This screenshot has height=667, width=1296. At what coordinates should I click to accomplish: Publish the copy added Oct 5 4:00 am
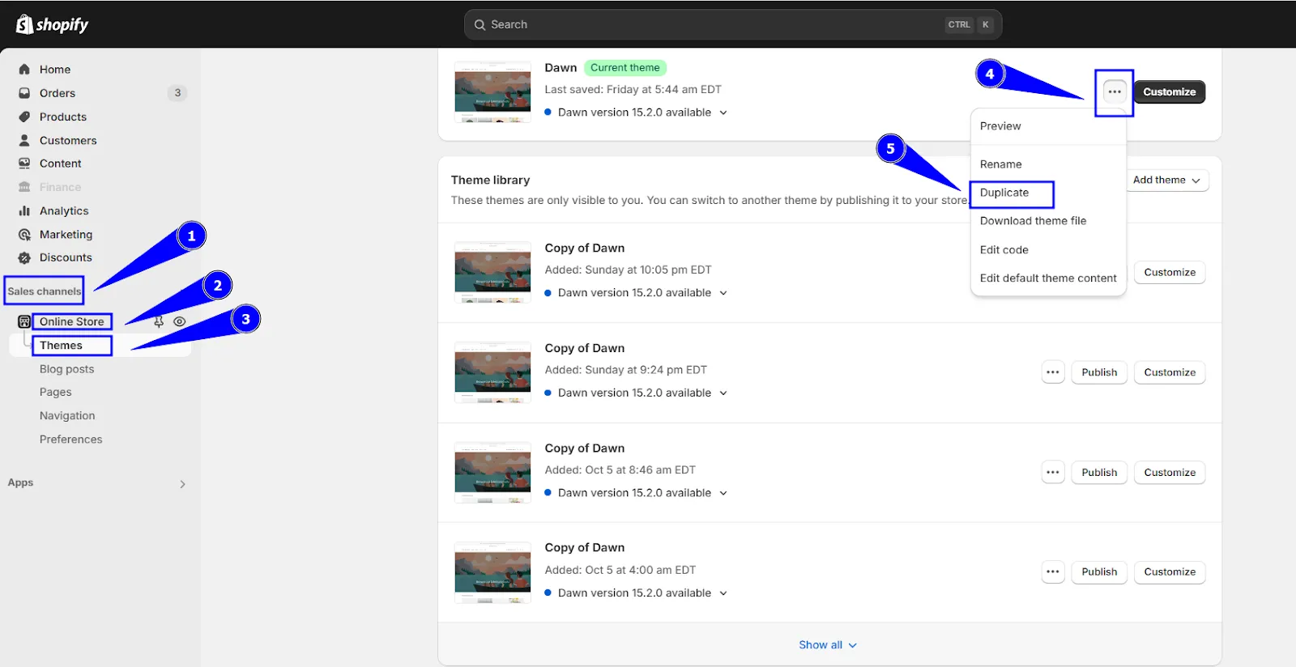click(1099, 571)
